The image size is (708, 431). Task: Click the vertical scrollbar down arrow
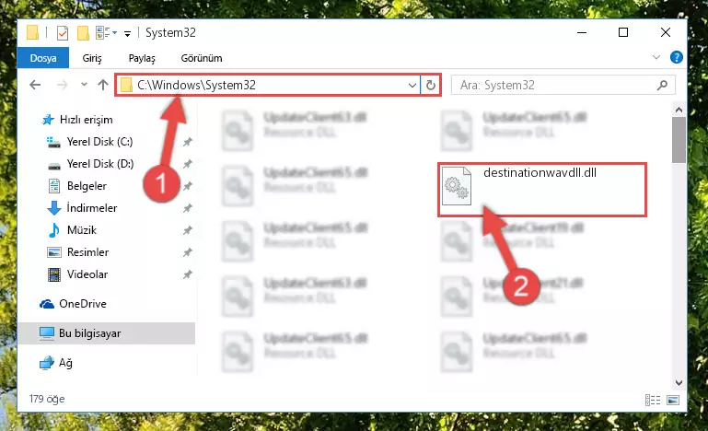click(679, 383)
